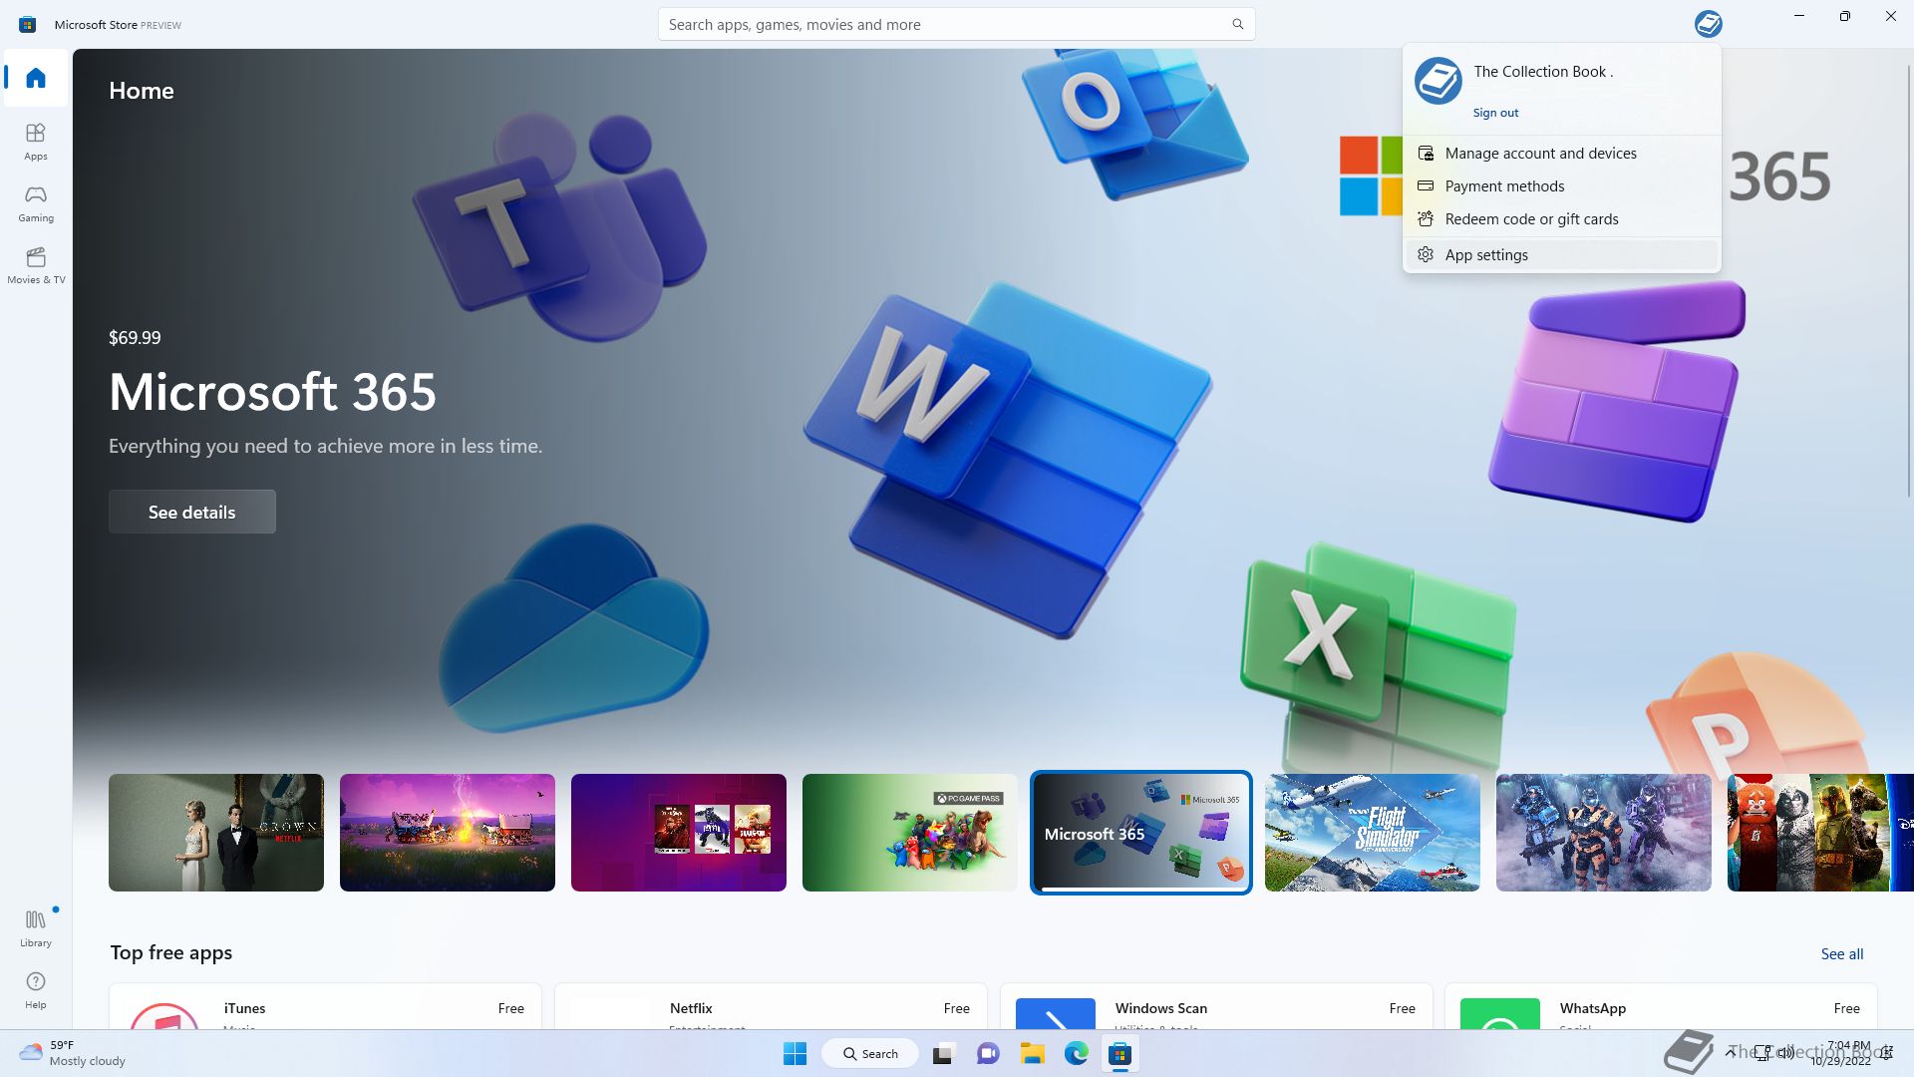1914x1077 pixels.
Task: Open Help in the sidebar
Action: [x=36, y=990]
